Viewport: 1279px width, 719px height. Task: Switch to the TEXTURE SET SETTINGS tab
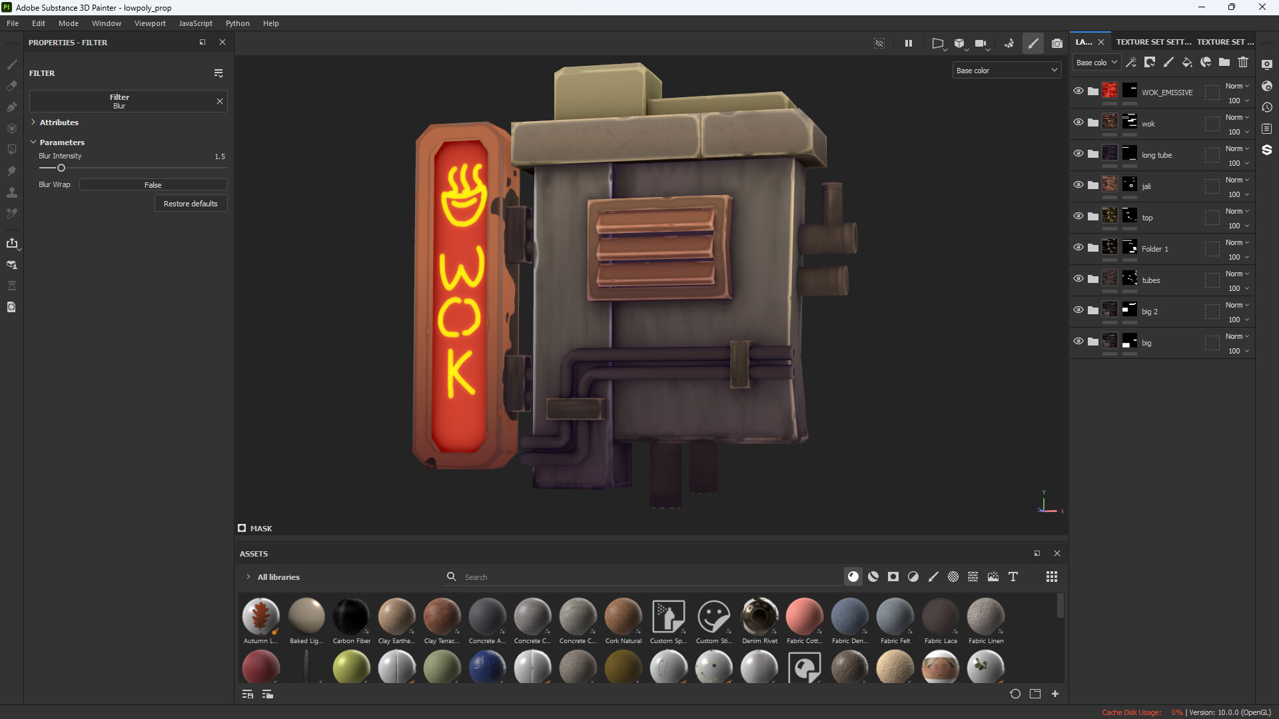pyautogui.click(x=1154, y=41)
